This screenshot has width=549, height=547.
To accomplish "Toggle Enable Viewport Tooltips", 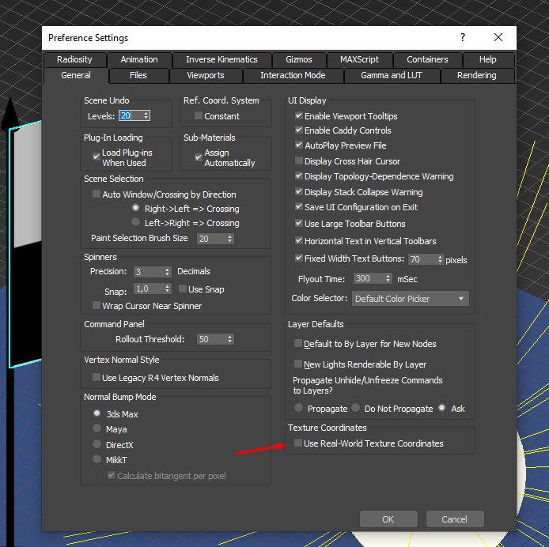I will coord(299,115).
